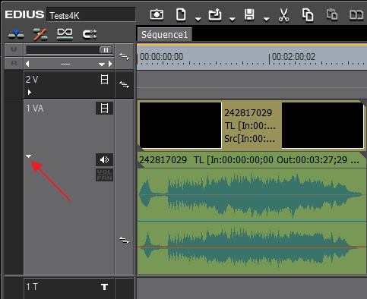Toggle ripple mode icon with orange slash
This screenshot has width=367, height=299.
pos(40,34)
